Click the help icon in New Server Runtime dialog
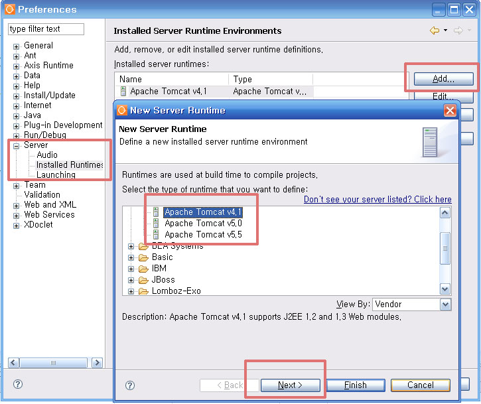Screen dimensions: 481x404 pyautogui.click(x=130, y=385)
